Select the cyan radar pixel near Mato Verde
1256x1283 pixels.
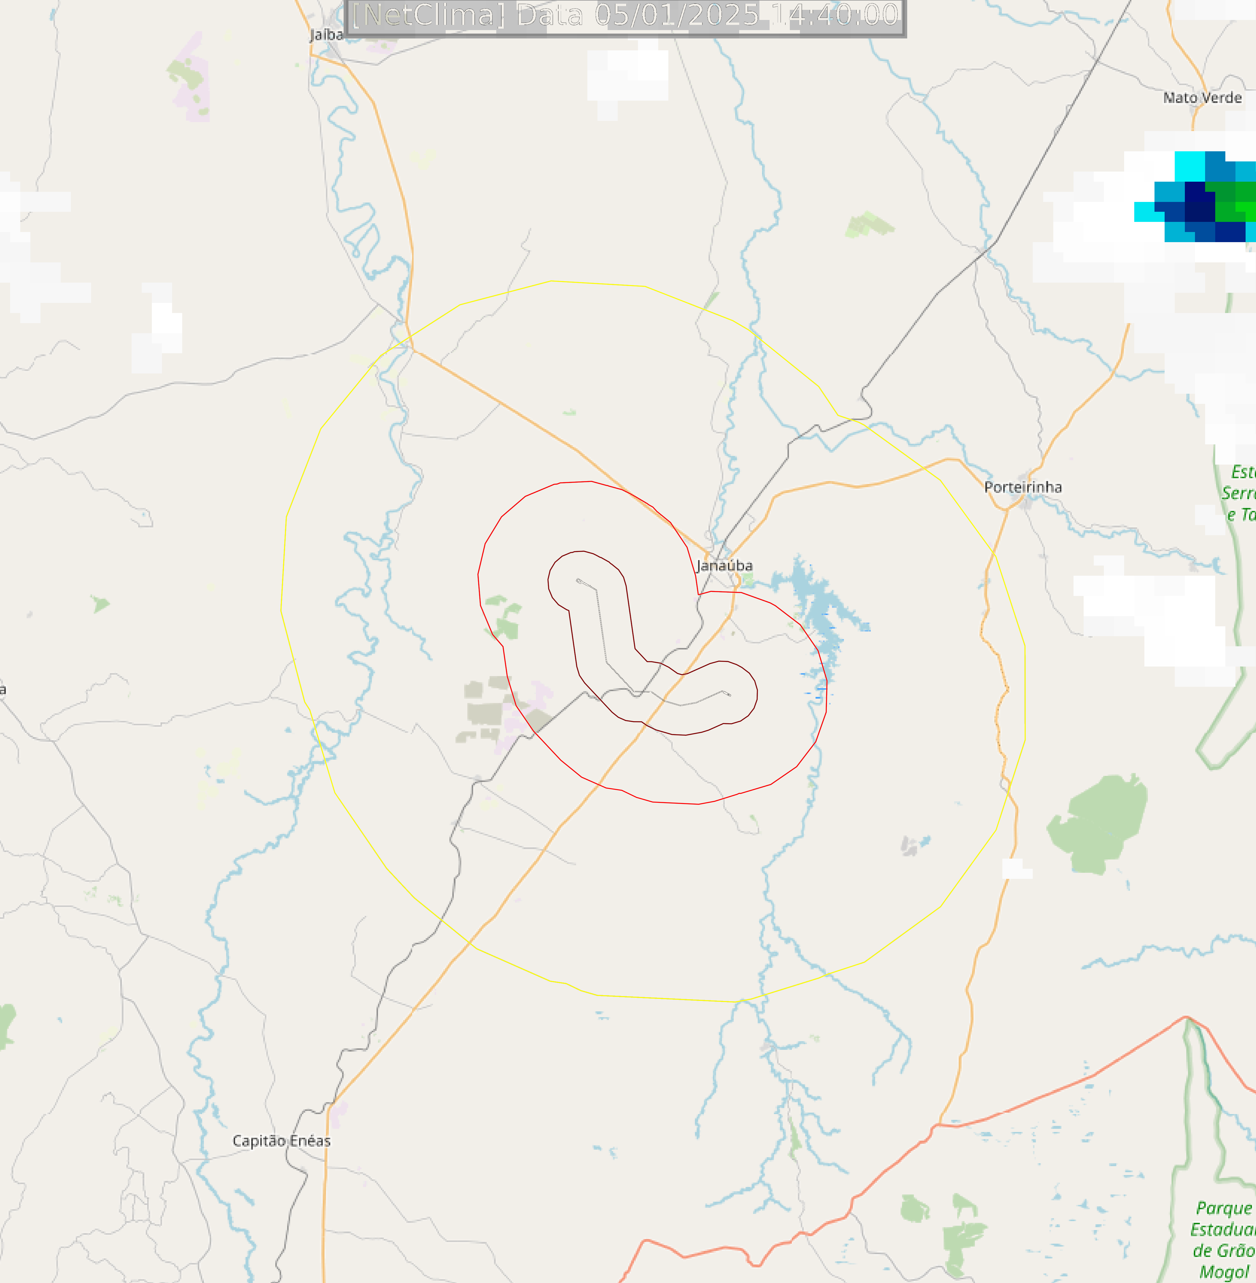(x=1189, y=166)
